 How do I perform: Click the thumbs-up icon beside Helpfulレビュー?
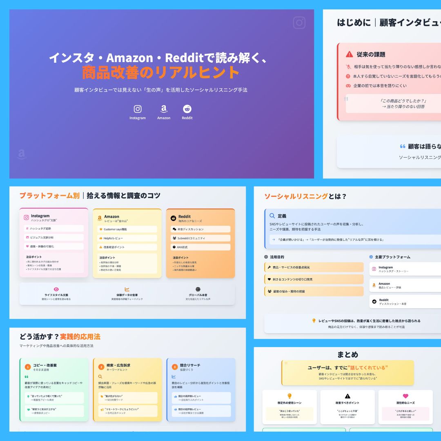point(101,238)
